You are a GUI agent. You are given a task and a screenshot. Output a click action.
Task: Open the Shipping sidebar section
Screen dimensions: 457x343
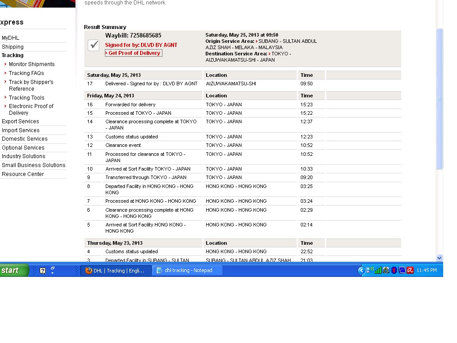click(x=12, y=46)
